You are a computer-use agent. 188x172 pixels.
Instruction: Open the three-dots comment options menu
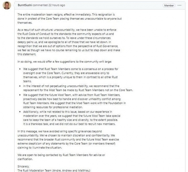180,5
